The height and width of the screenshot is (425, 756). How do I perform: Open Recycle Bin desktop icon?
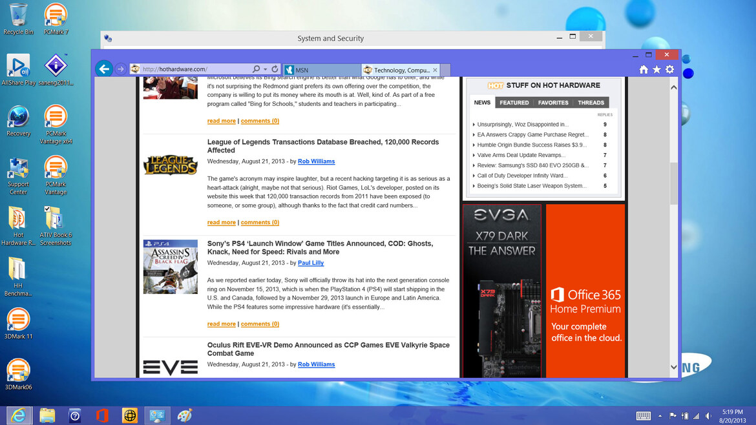18,19
